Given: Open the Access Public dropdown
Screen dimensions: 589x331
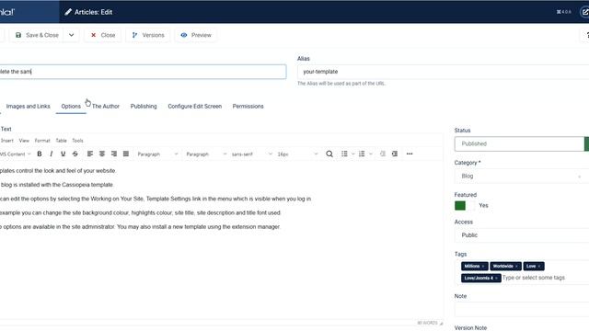Looking at the screenshot, I should [x=522, y=235].
